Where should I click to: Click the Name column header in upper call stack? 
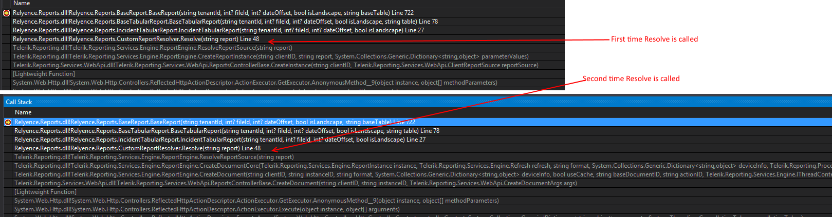tap(22, 3)
